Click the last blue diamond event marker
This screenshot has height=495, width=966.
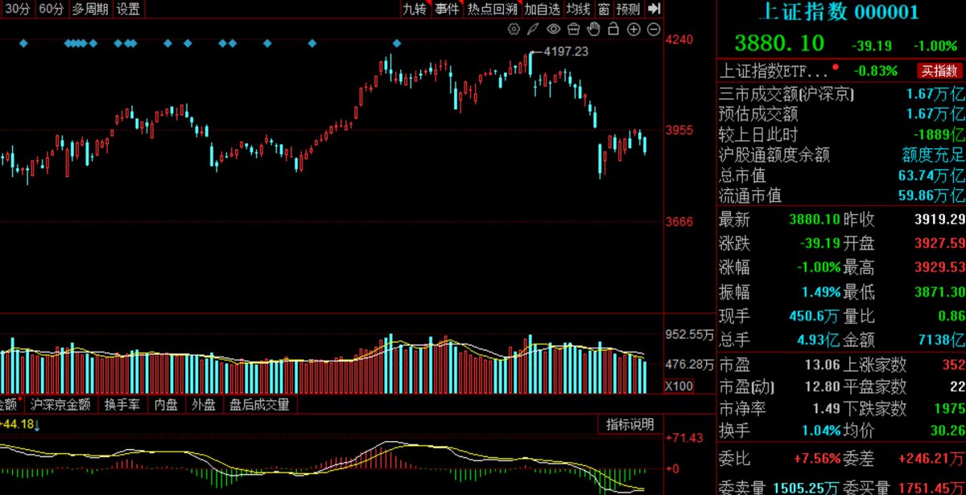click(397, 43)
